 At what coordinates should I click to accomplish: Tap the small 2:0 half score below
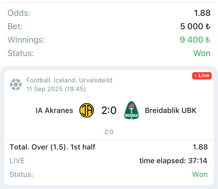coord(109,132)
